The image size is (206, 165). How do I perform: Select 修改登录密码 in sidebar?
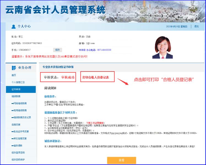[18, 152]
